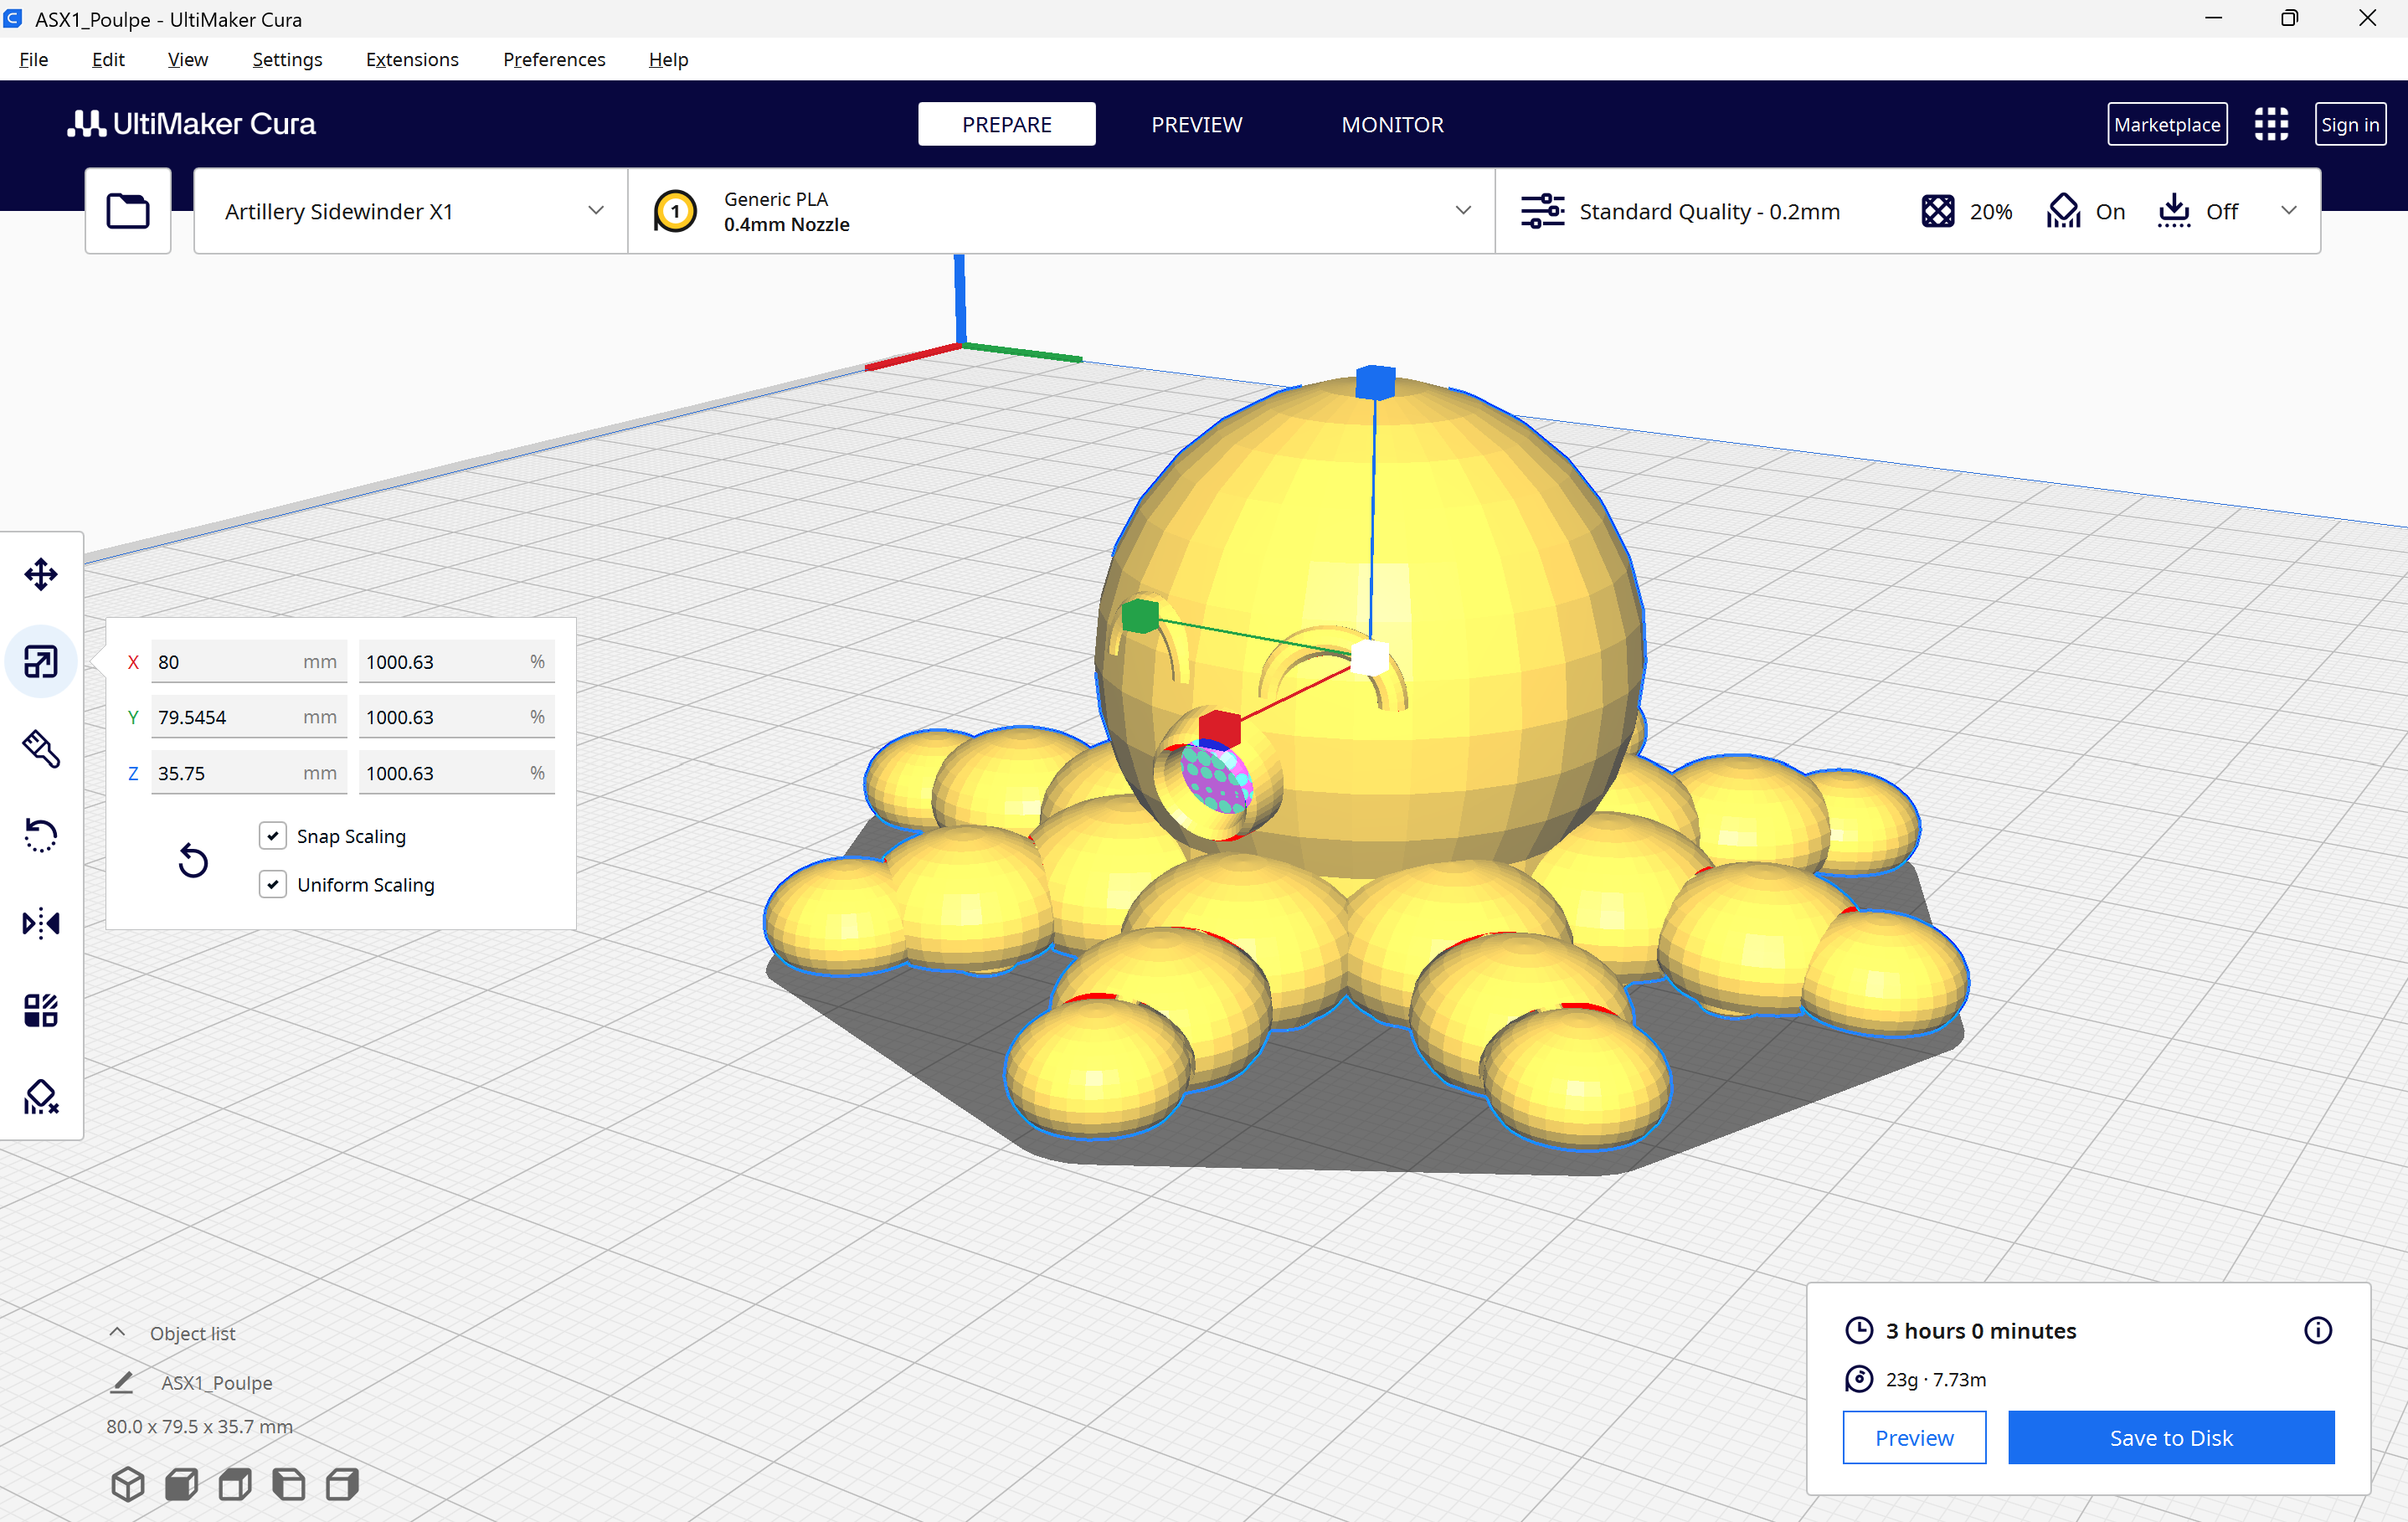Select the Move tool in sidebar
Viewport: 2408px width, 1522px height.
[41, 574]
